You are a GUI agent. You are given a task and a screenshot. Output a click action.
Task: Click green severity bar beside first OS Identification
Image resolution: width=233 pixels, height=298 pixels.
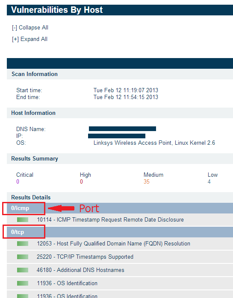(x=23, y=283)
